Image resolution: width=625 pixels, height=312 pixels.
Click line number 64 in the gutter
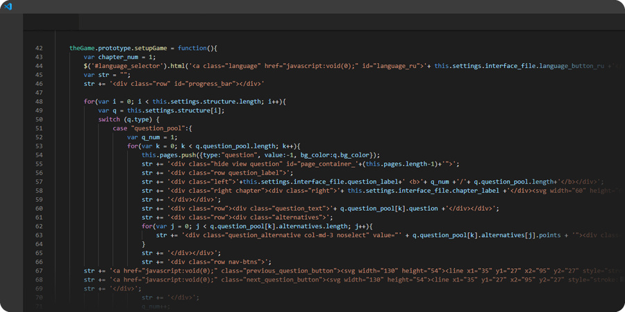click(39, 244)
